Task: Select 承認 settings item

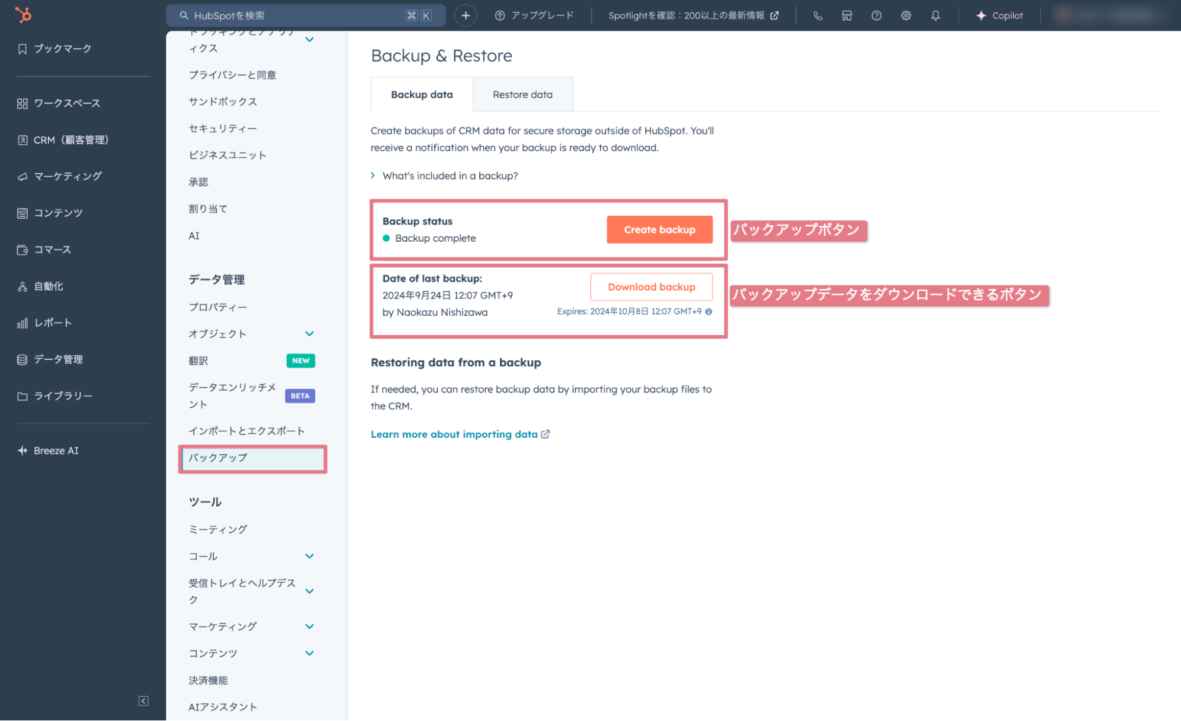Action: coord(199,182)
